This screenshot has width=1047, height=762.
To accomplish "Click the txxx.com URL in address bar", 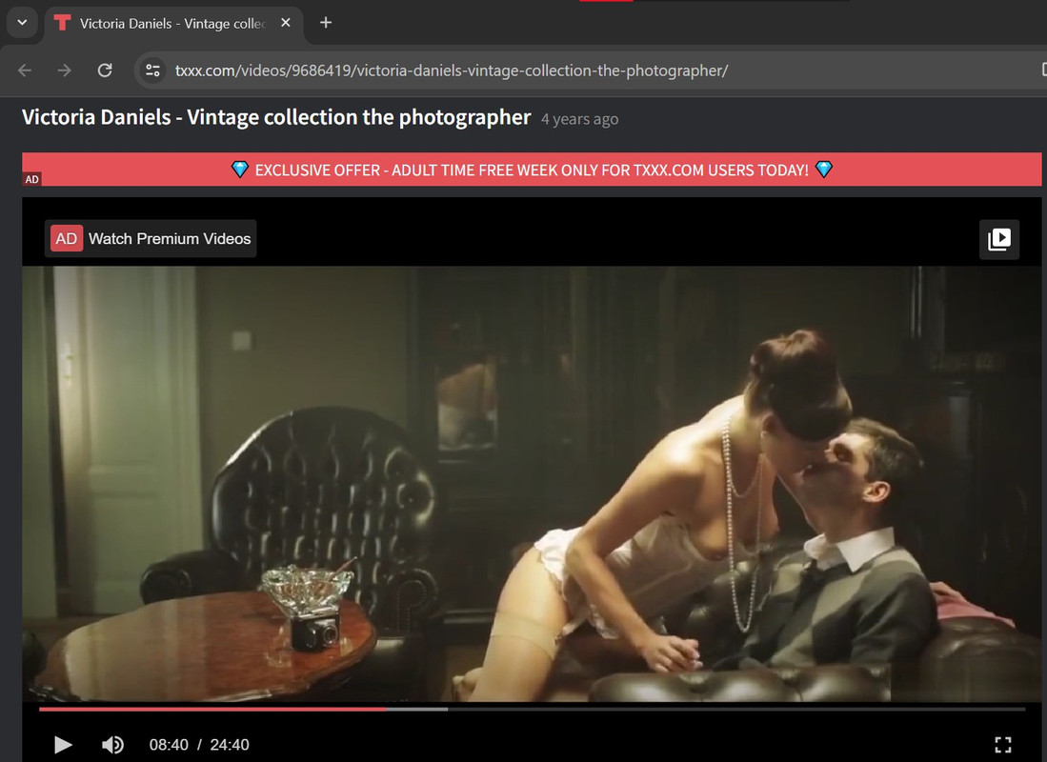I will click(x=452, y=70).
